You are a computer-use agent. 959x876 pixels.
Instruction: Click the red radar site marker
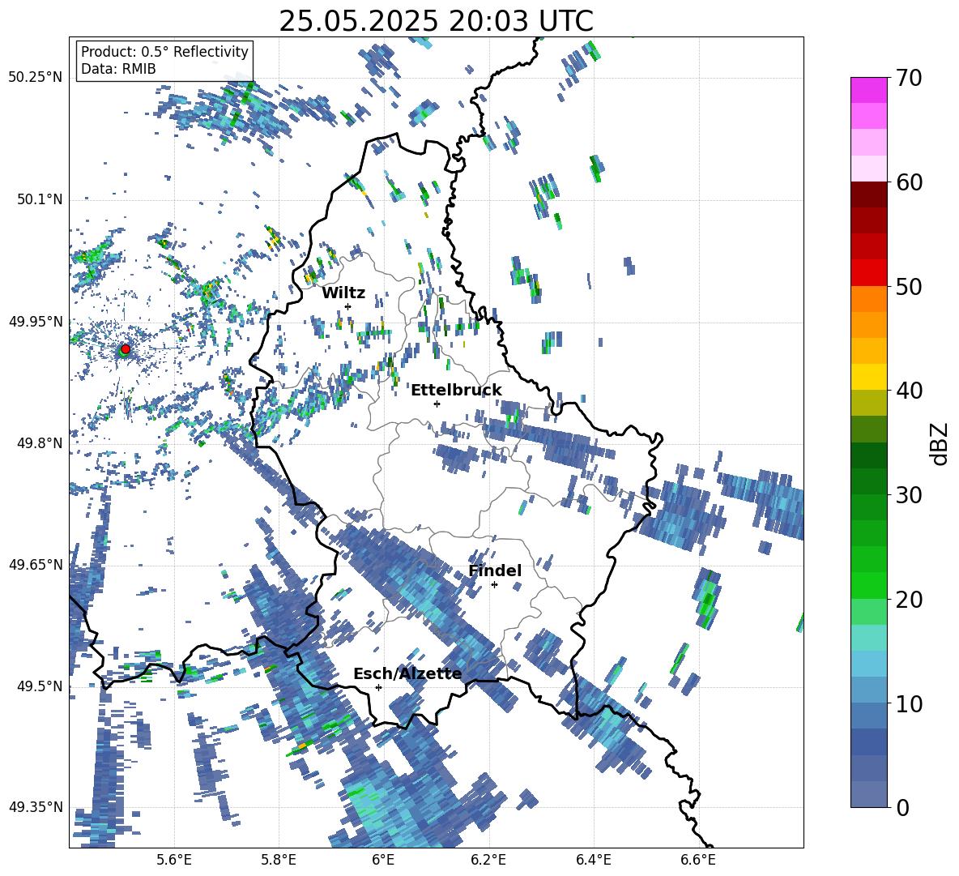[126, 348]
